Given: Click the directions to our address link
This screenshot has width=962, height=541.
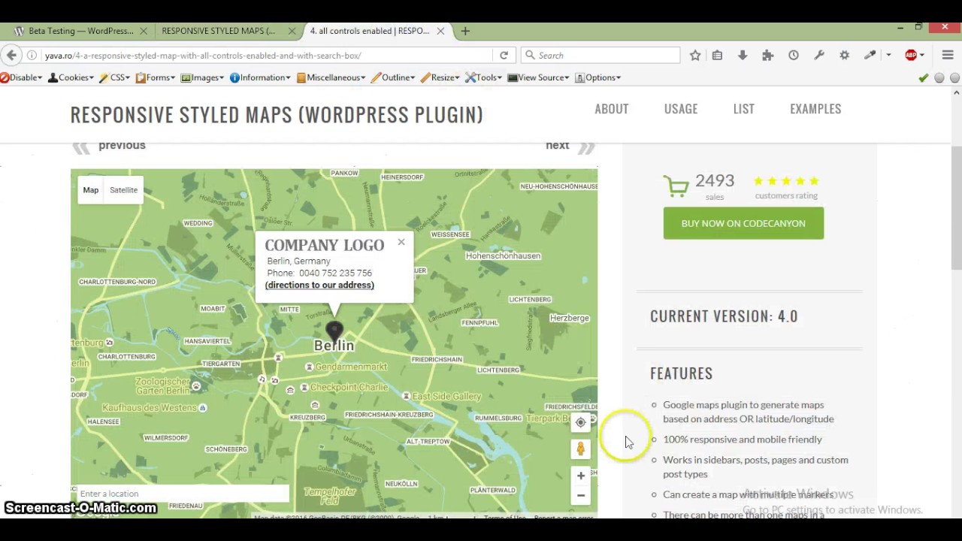Looking at the screenshot, I should click(x=319, y=286).
